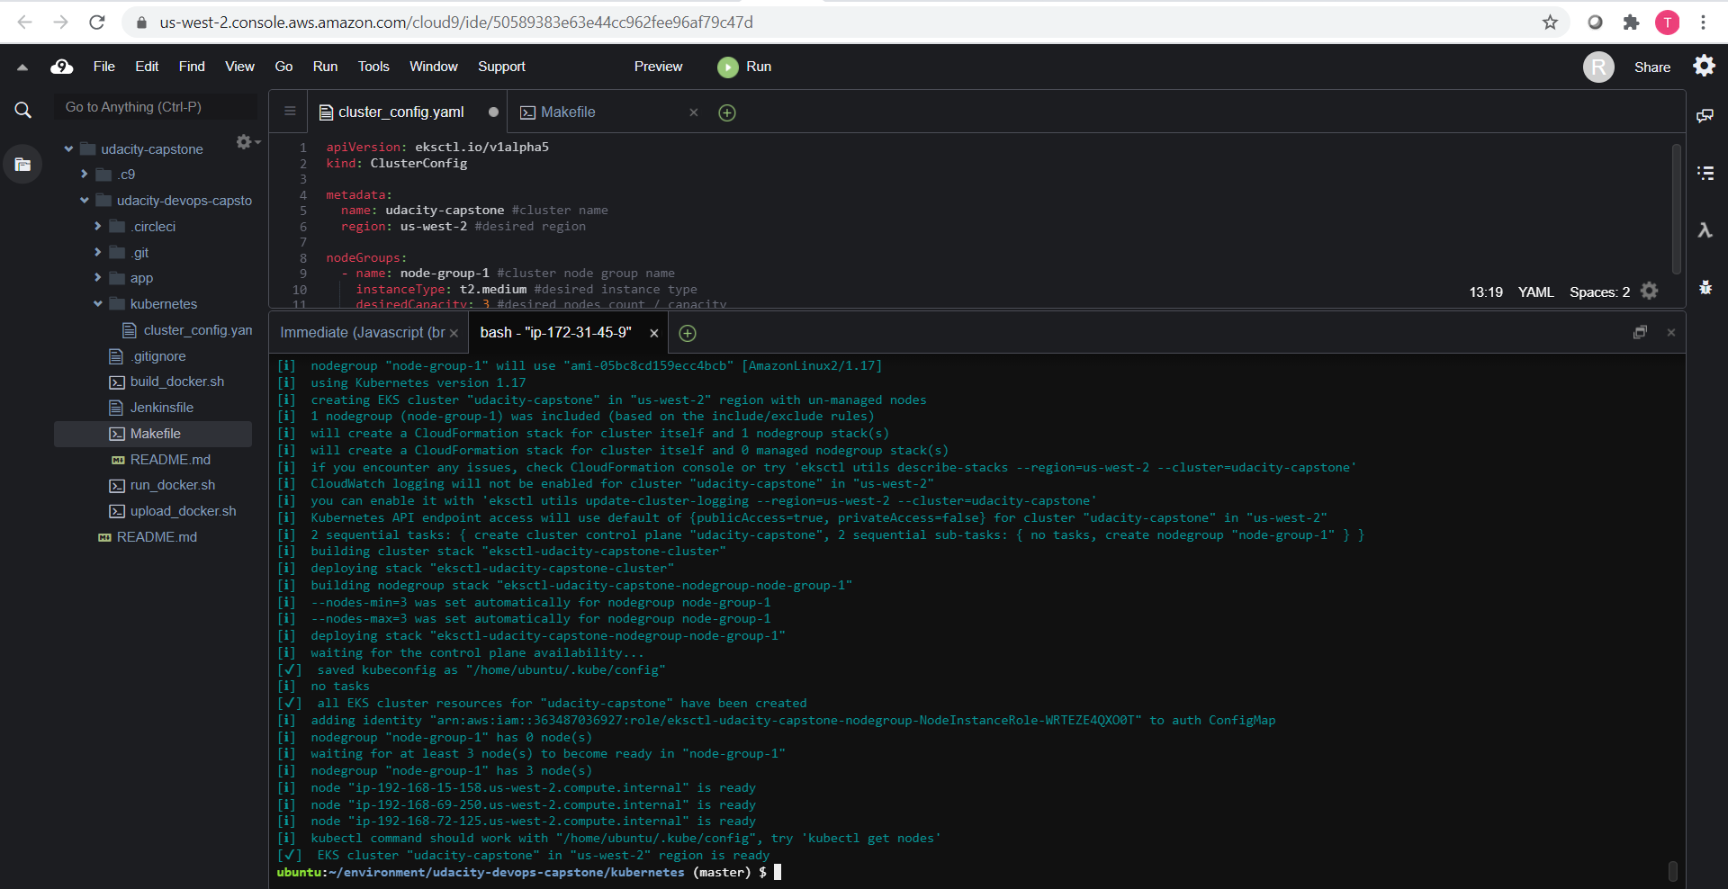Open the File menu
The height and width of the screenshot is (889, 1728).
[x=104, y=67]
